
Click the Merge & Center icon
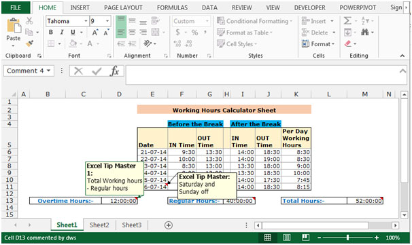coord(156,33)
